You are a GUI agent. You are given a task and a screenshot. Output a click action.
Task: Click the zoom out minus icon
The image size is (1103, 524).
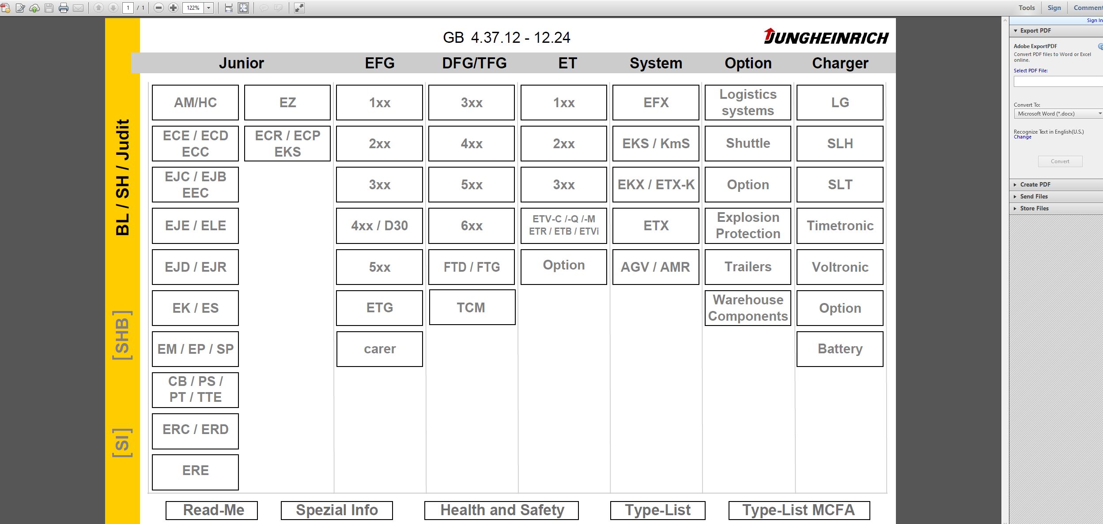159,7
